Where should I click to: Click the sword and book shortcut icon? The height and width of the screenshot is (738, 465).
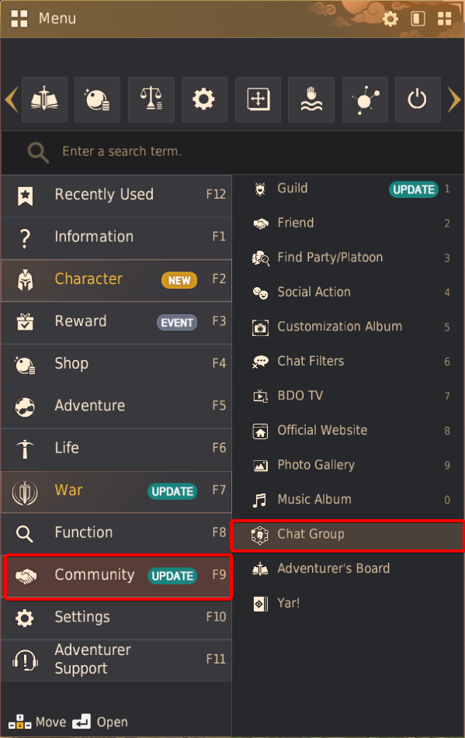coord(45,100)
